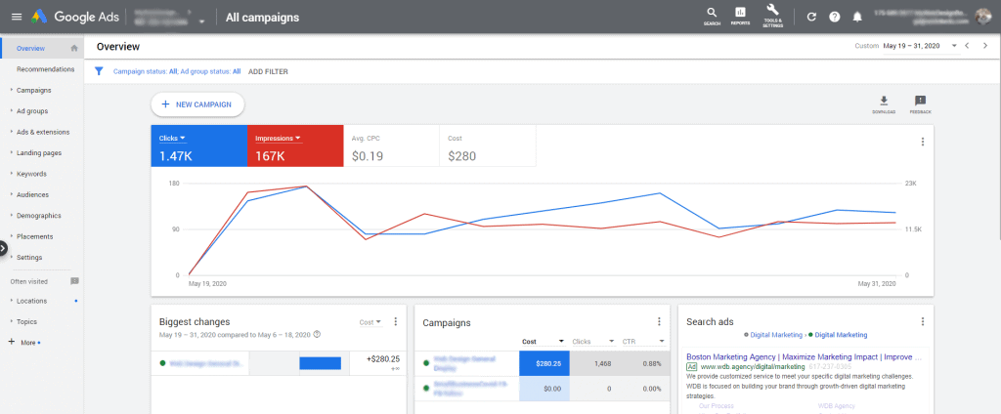The height and width of the screenshot is (414, 1001).
Task: Click the New Campaign button
Action: (x=197, y=104)
